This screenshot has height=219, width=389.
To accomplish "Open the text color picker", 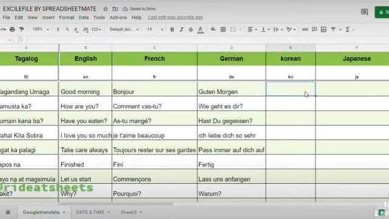I will click(201, 30).
